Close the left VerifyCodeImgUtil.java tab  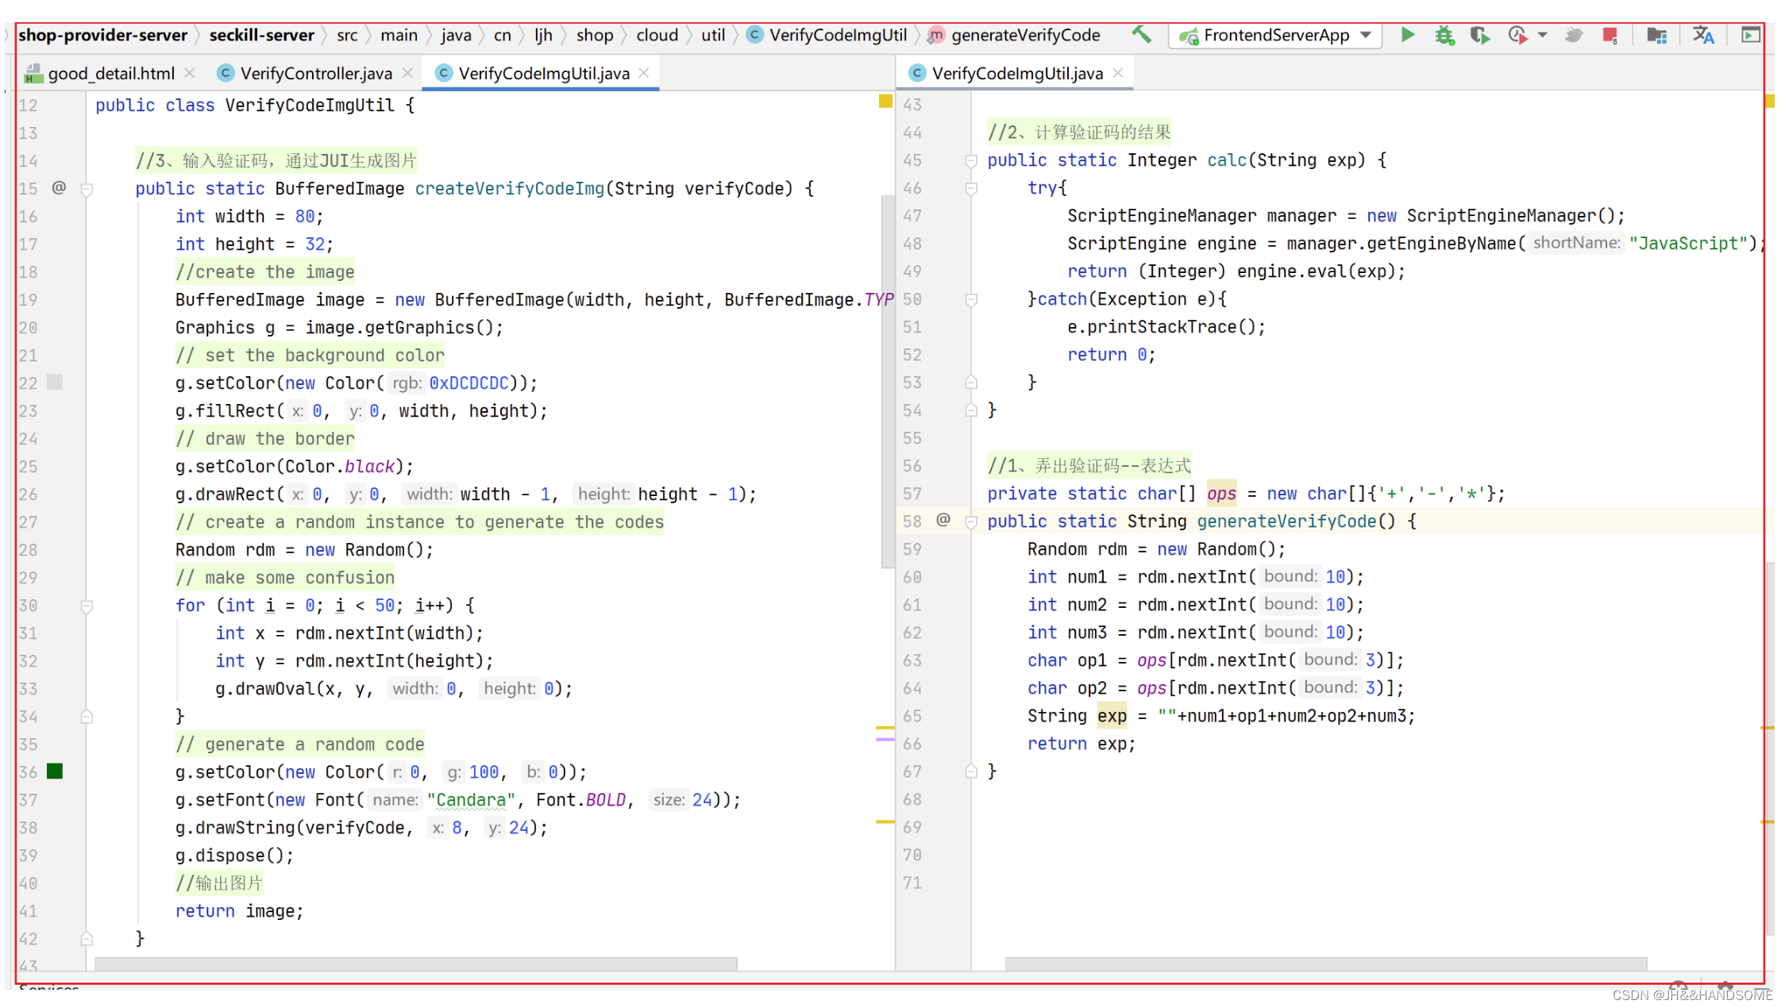pyautogui.click(x=644, y=72)
